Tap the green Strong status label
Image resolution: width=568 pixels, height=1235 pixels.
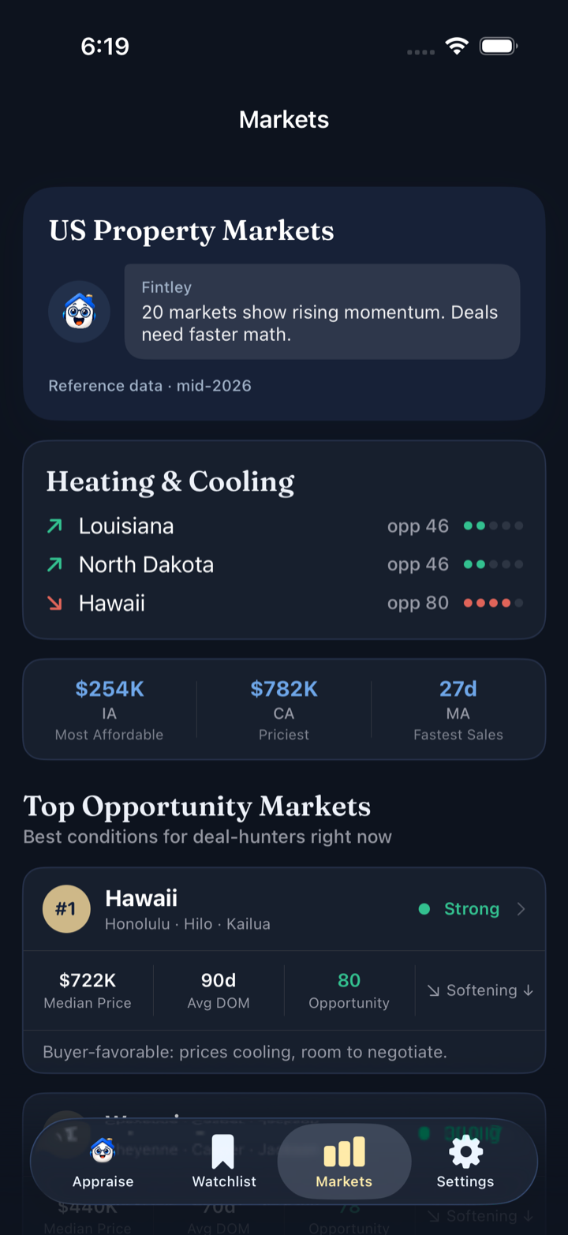472,909
